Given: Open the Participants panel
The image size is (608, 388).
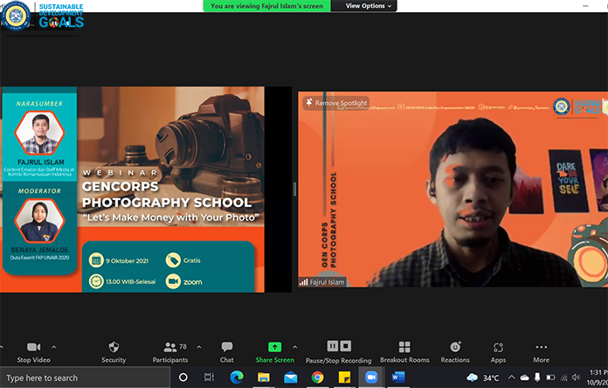Looking at the screenshot, I should (169, 348).
